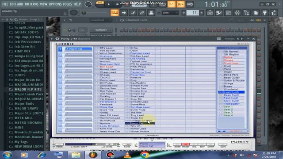
Task: Select Purity channel slot 1 button
Action: 60,49
